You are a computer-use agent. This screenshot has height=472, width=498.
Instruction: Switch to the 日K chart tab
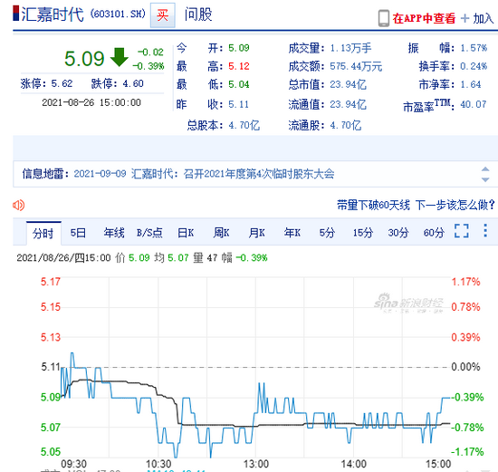(186, 233)
